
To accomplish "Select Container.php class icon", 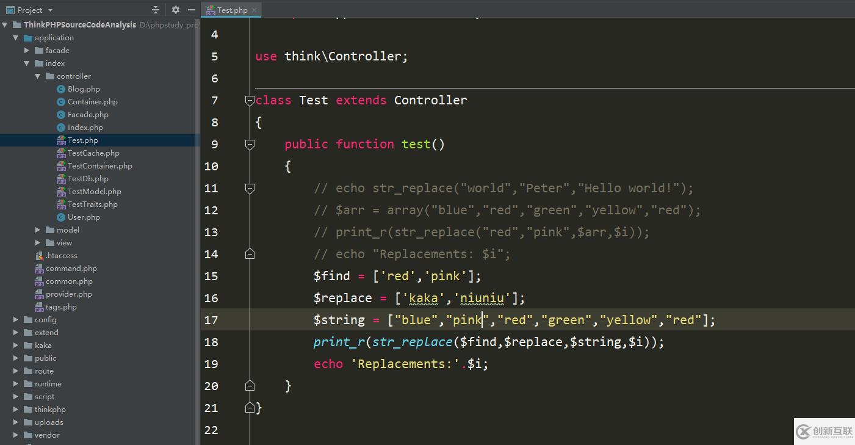I will 61,102.
